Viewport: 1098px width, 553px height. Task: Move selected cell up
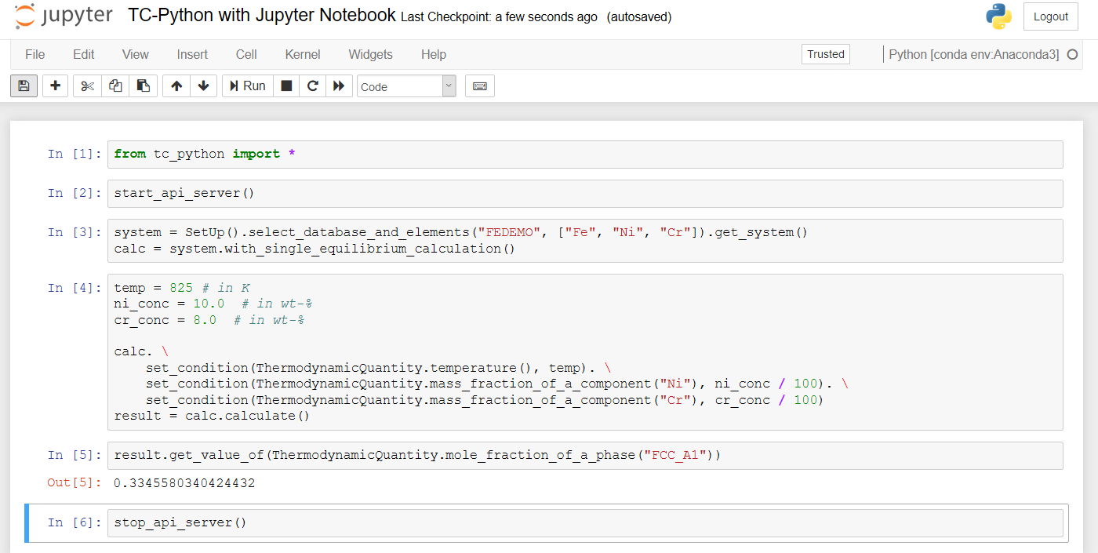[x=176, y=85]
